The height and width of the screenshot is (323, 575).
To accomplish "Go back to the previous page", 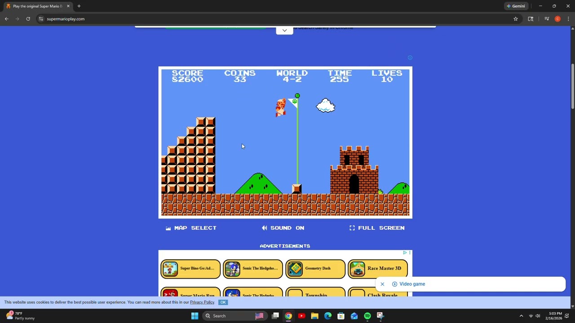I will pyautogui.click(x=7, y=19).
